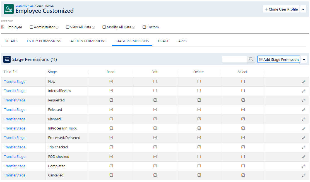This screenshot has height=182, width=310.
Task: Toggle Delete checkbox for Completed stage
Action: pyautogui.click(x=199, y=166)
